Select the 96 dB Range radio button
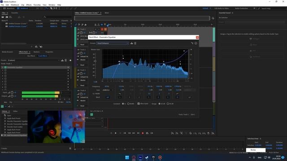The width and height of the screenshot is (287, 161). tap(168, 104)
